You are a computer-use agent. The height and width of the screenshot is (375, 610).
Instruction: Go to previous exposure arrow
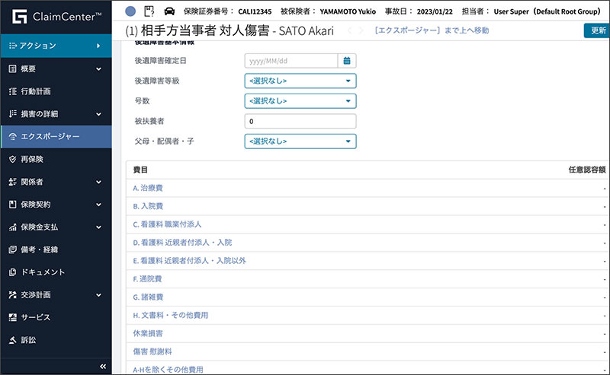coord(350,30)
